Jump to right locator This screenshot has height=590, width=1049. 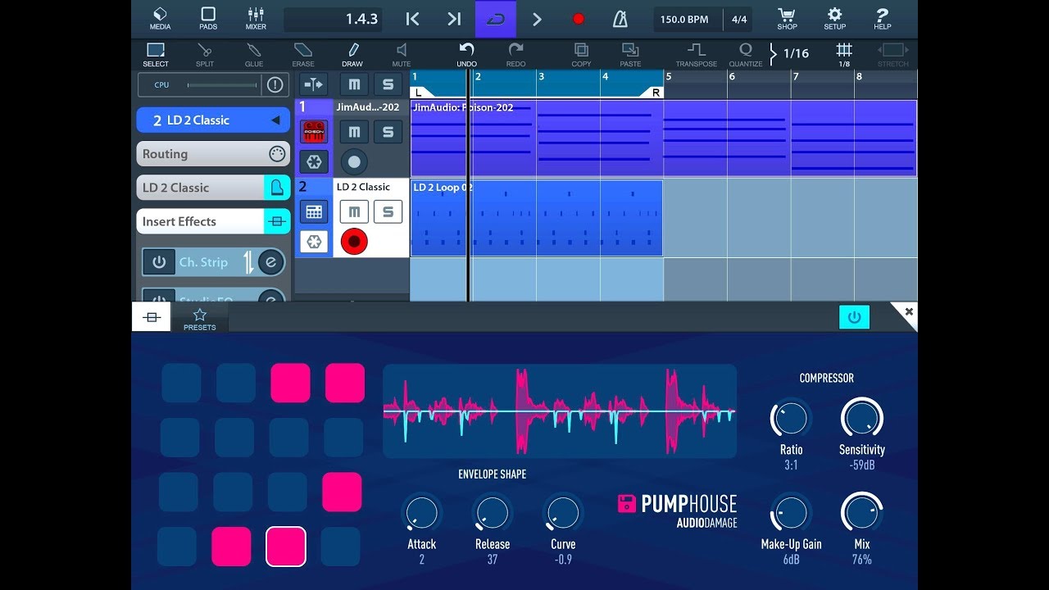pos(453,19)
